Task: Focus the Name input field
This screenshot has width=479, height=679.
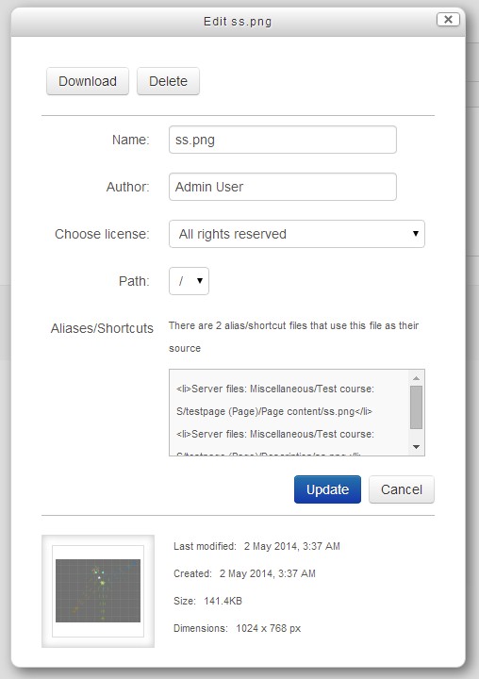Action: click(x=282, y=140)
